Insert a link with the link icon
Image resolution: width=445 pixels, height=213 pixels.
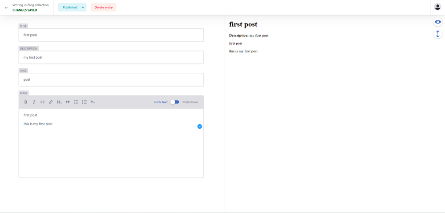click(x=51, y=102)
